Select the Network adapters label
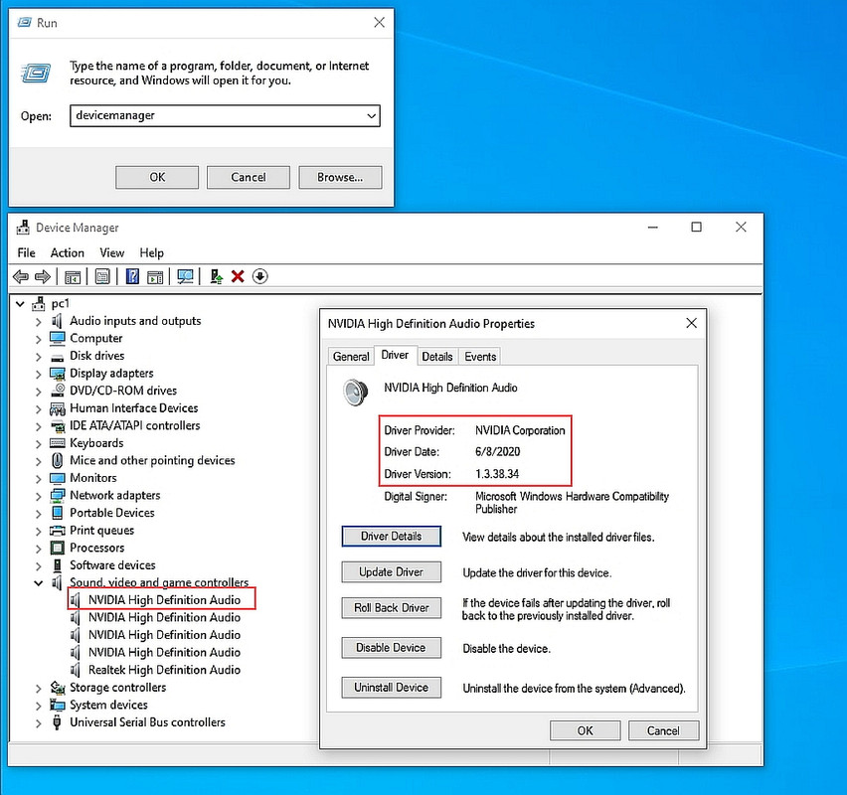Screen dimensions: 847x795 click(x=115, y=495)
